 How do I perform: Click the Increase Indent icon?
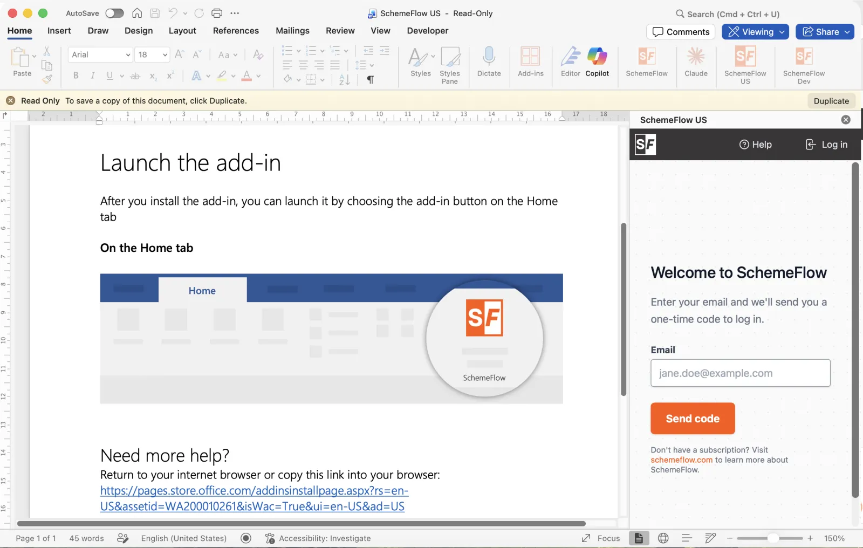(x=385, y=51)
